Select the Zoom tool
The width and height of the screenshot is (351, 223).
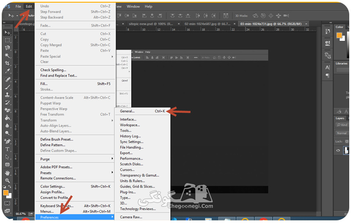click(x=7, y=180)
